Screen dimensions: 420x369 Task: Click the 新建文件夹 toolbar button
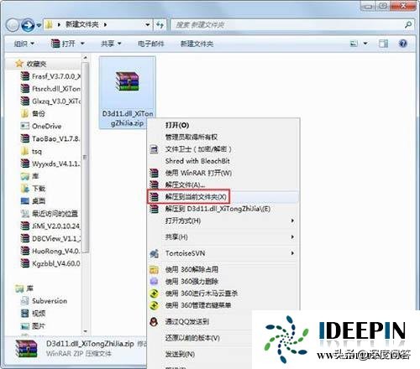197,44
